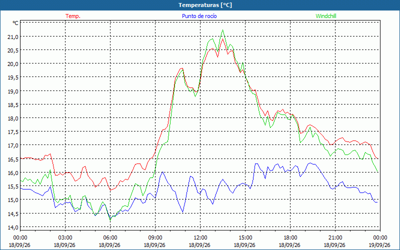
Task: Click the 15:00 time axis label
Action: [x=245, y=238]
